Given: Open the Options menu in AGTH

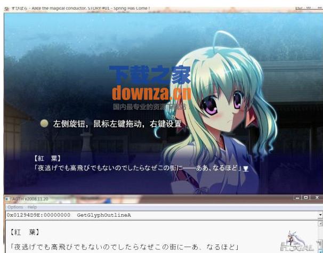Looking at the screenshot, I should tap(15, 207).
